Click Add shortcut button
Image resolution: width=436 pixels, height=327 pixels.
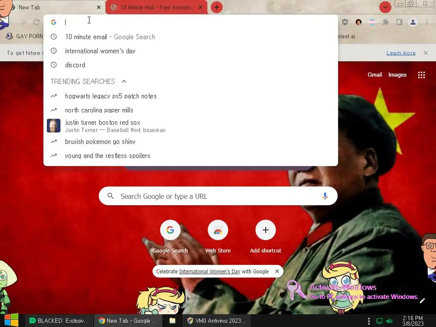(x=266, y=236)
